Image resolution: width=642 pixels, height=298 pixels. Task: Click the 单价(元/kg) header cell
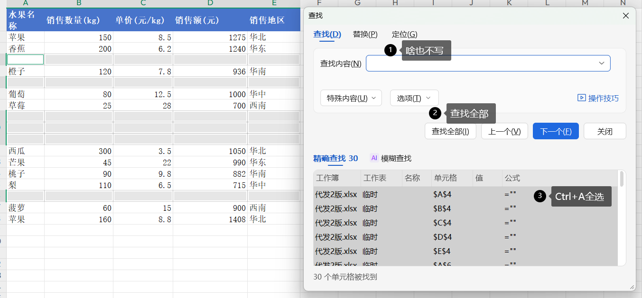(143, 19)
